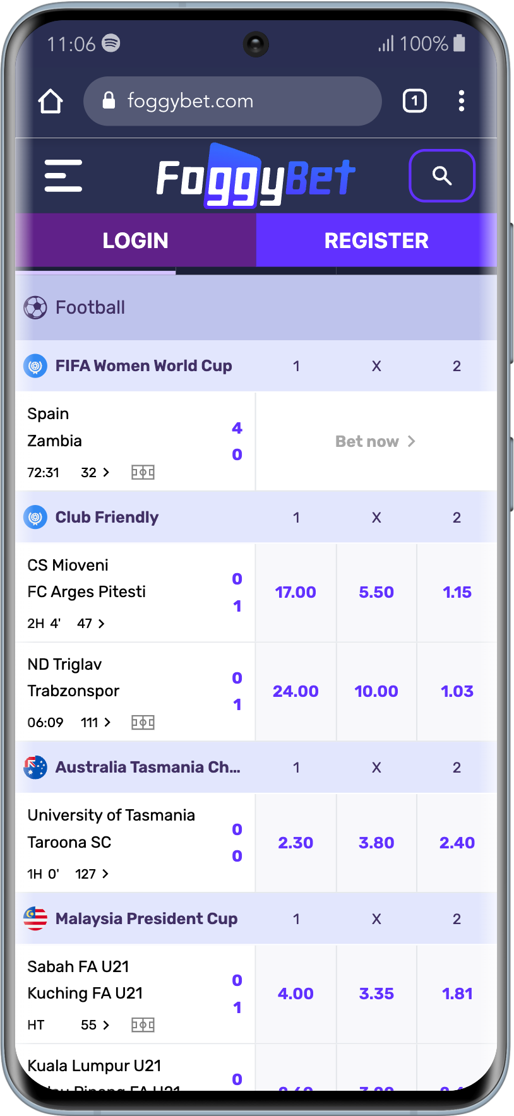Click Bet now for Spain vs Zambia
Screen dimensions: 514x1116
pos(376,441)
